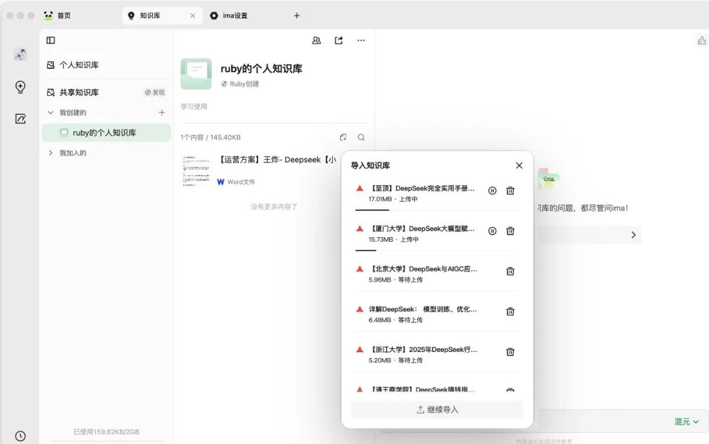Image resolution: width=709 pixels, height=444 pixels.
Task: Delete the 【北京大学】DeepSeek与AIGC file
Action: [510, 271]
